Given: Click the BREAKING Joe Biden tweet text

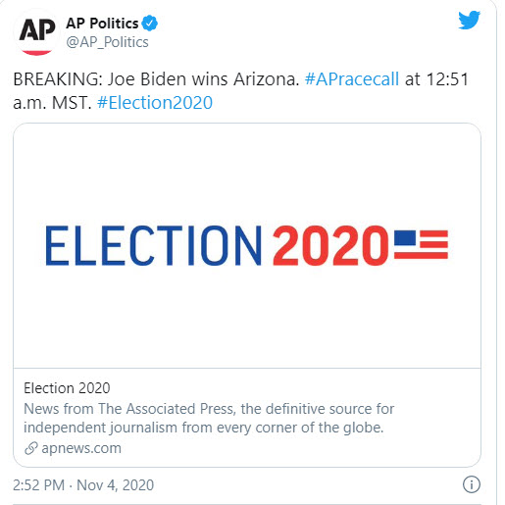Looking at the screenshot, I should click(x=156, y=79).
